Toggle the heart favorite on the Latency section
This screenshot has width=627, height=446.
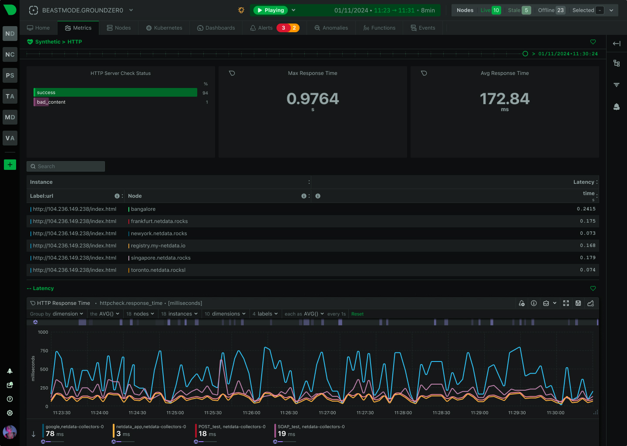click(593, 288)
